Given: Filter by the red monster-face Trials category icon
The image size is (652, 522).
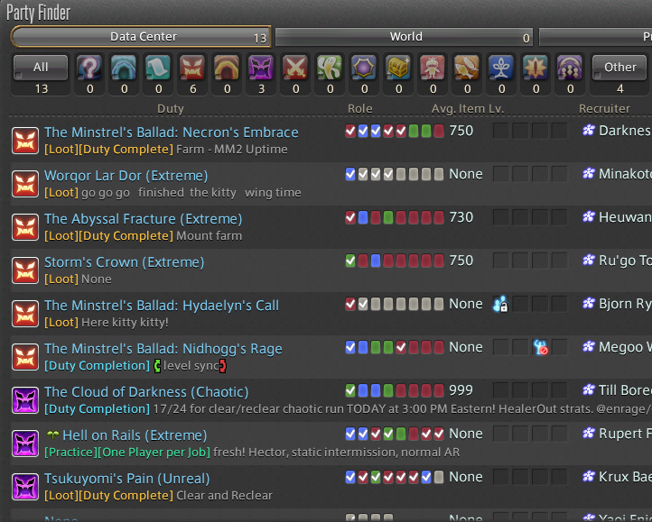Looking at the screenshot, I should click(192, 67).
